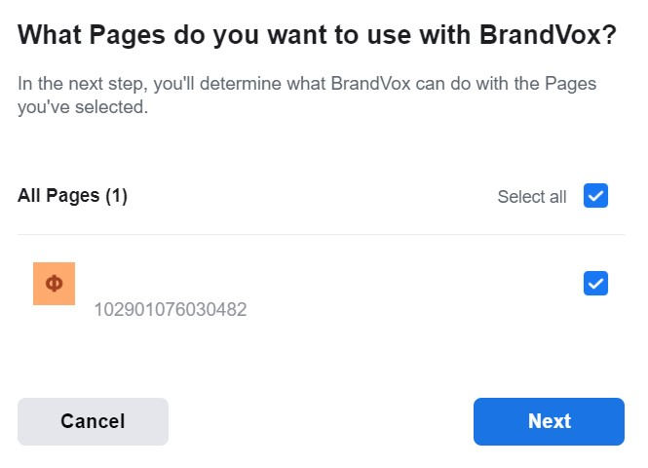
Task: Click the "Select all" text label
Action: tap(532, 196)
